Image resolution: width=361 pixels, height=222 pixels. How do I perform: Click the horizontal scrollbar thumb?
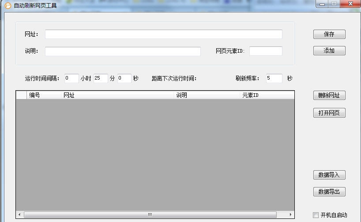[x=150, y=214]
